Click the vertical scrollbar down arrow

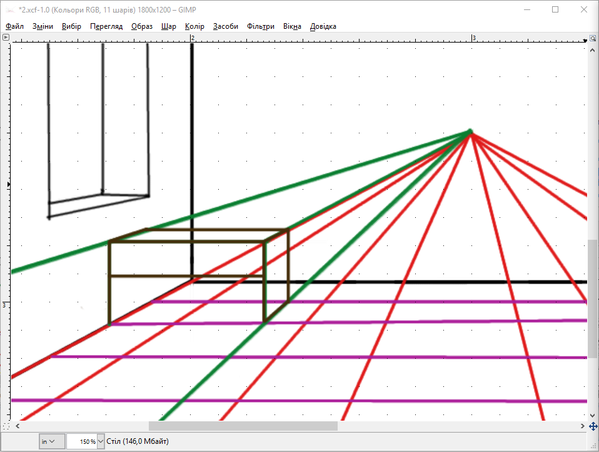coord(593,415)
